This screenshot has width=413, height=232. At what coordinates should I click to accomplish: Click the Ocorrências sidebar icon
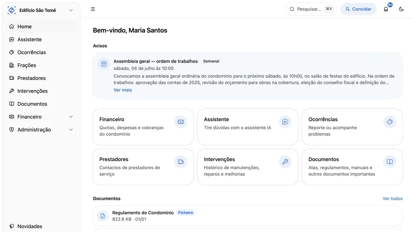click(x=12, y=52)
